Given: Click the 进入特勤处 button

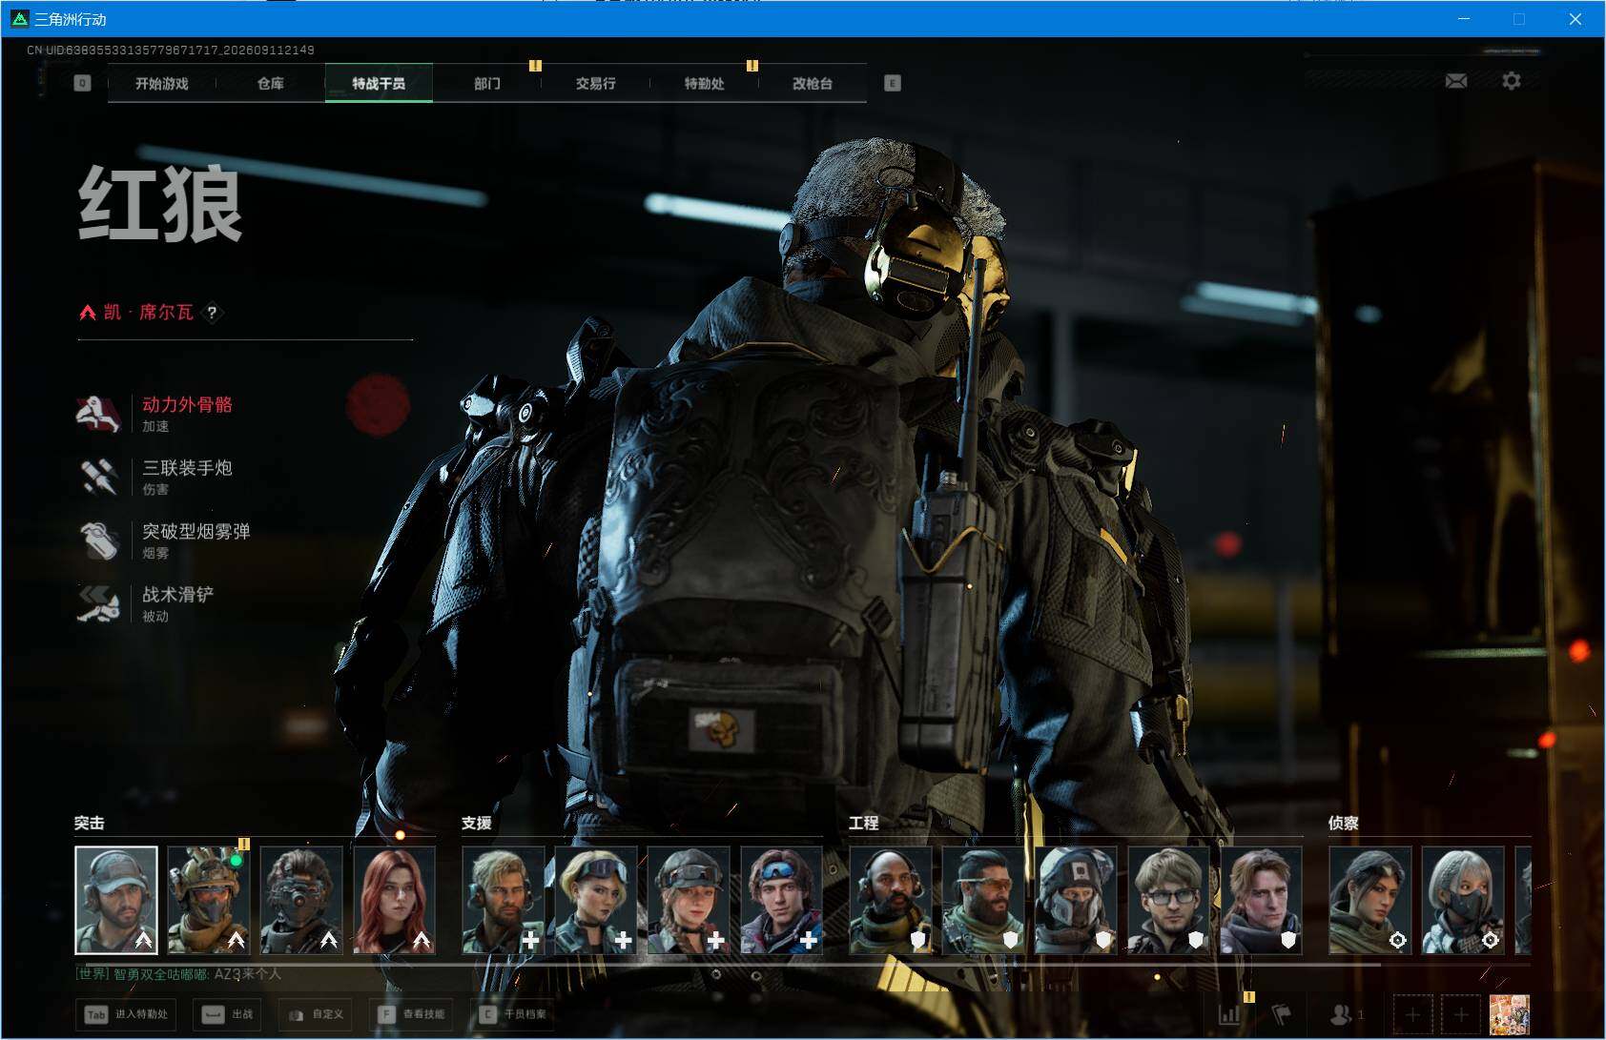Looking at the screenshot, I should pyautogui.click(x=126, y=1014).
